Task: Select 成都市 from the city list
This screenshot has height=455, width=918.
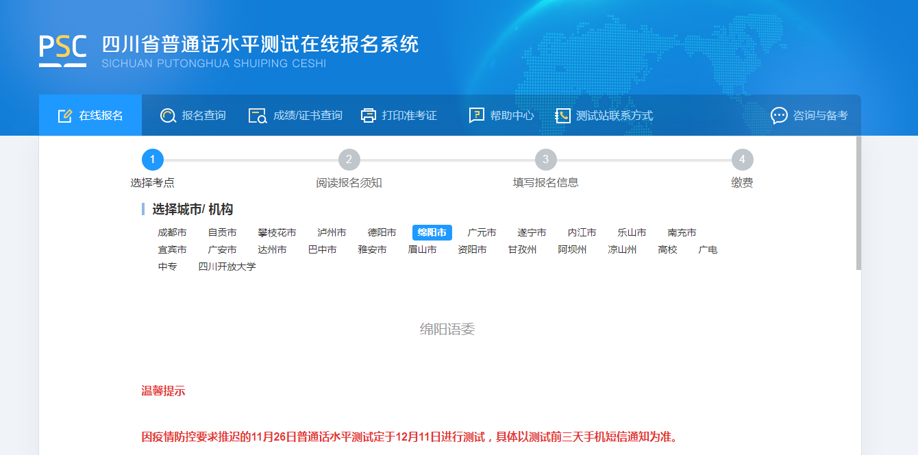Action: pyautogui.click(x=172, y=233)
